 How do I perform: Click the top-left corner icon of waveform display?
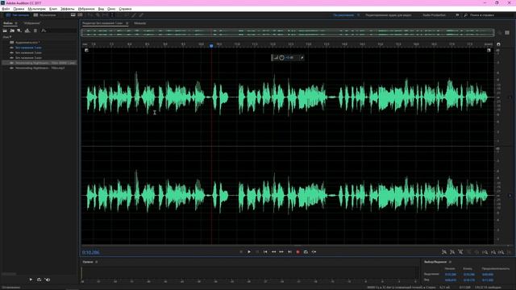point(86,50)
